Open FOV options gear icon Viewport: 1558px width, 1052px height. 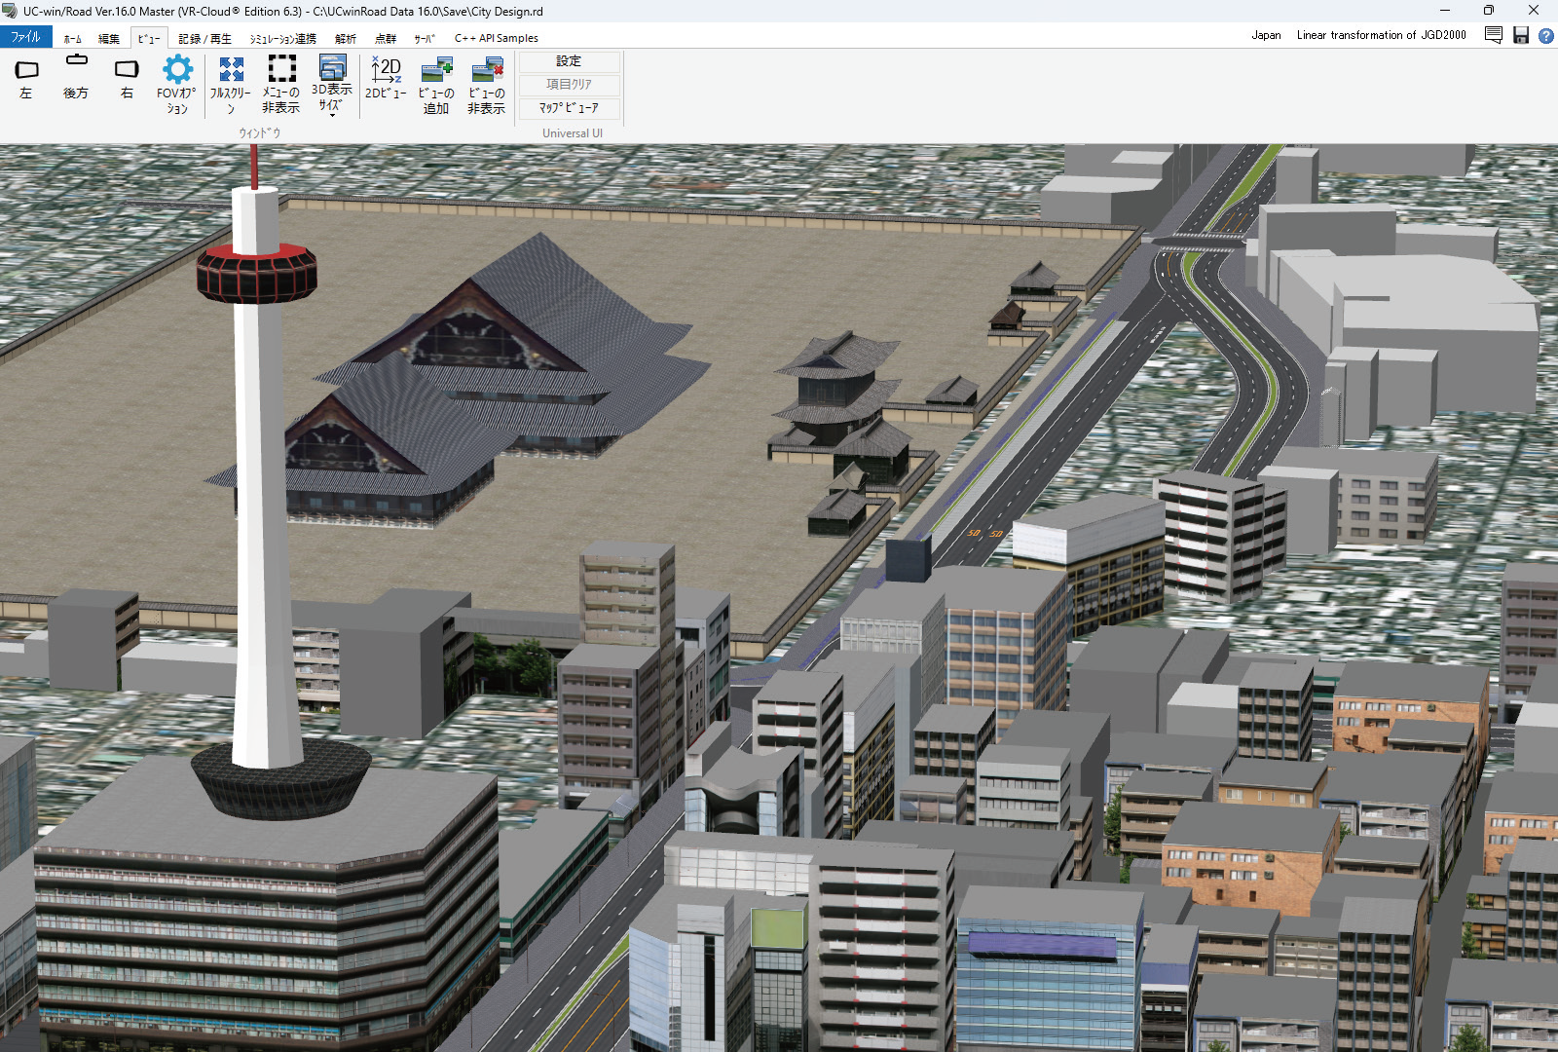tap(177, 85)
